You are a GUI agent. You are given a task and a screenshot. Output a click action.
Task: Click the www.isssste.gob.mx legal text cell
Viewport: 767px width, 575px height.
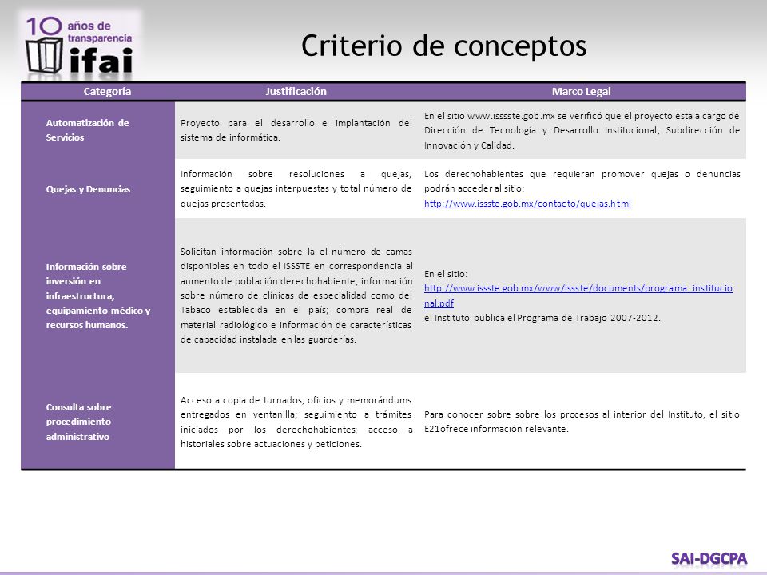click(x=582, y=130)
